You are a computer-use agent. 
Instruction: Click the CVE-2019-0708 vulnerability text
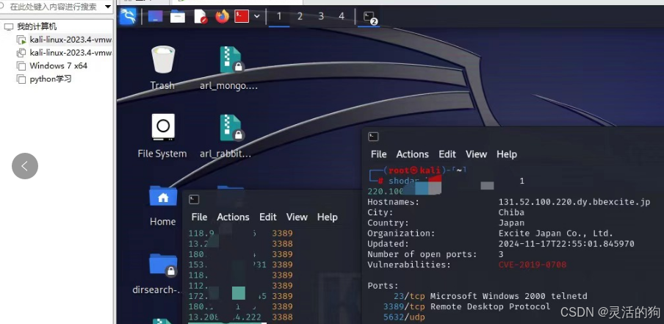click(533, 264)
